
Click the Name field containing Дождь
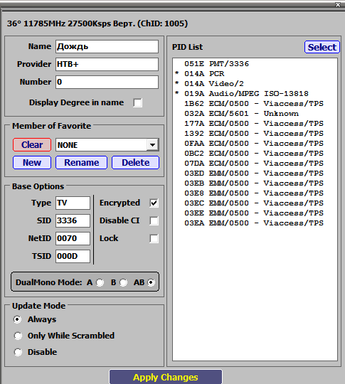coord(107,46)
